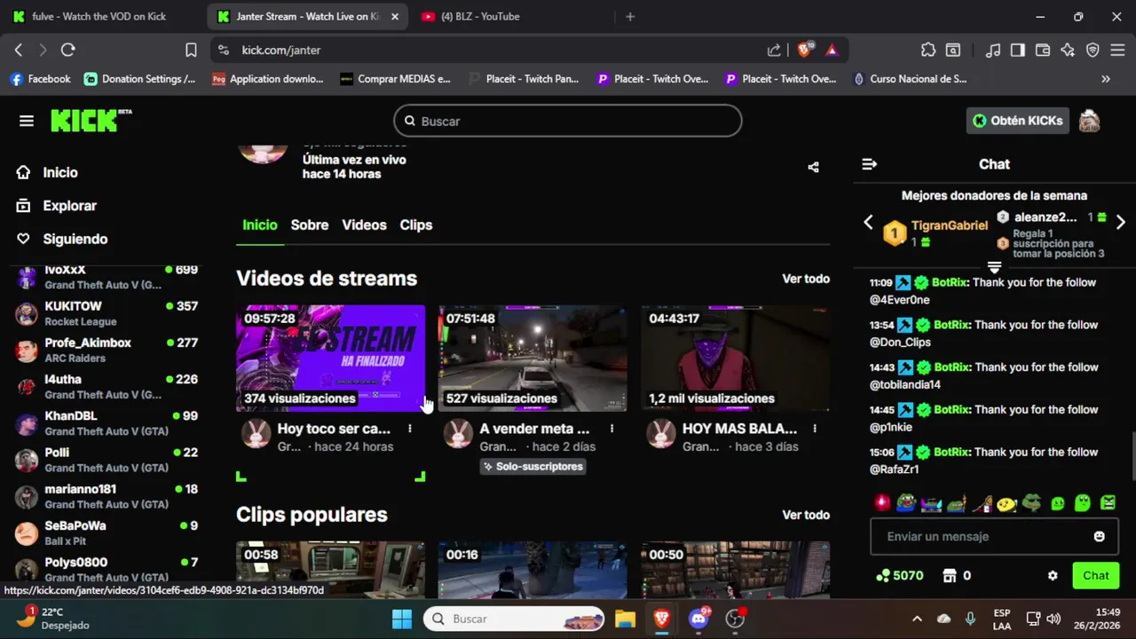Open SeBaPoWa Ball x Pit channel

click(106, 532)
